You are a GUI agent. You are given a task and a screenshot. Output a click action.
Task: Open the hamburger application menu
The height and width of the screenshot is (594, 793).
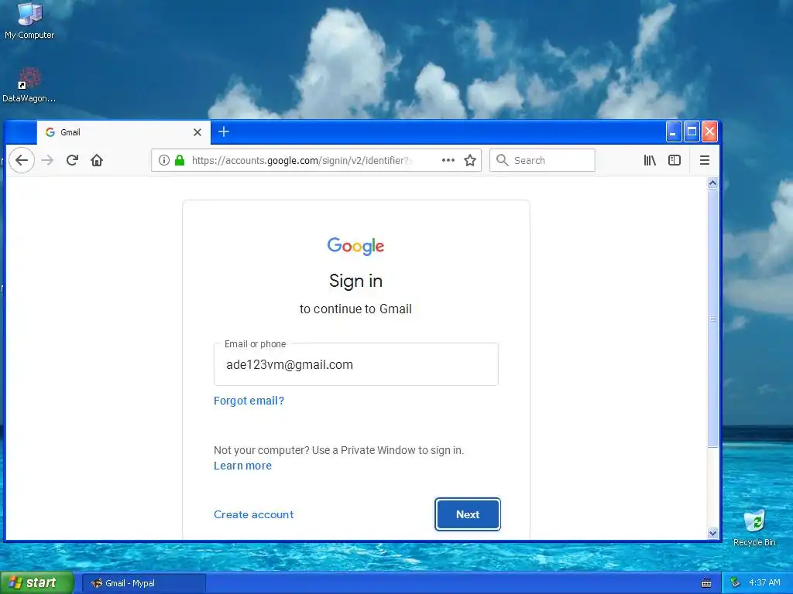coord(705,160)
